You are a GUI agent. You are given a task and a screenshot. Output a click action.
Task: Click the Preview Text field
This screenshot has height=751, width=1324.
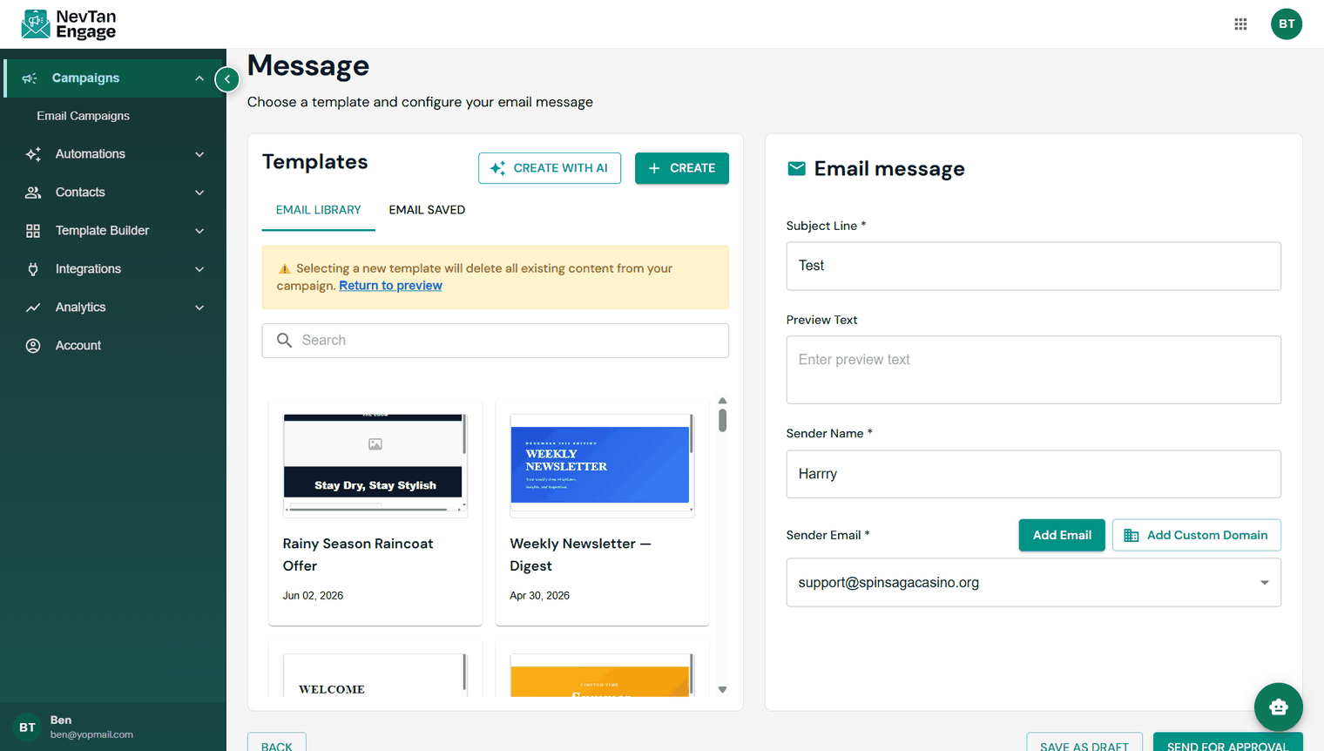click(1033, 369)
